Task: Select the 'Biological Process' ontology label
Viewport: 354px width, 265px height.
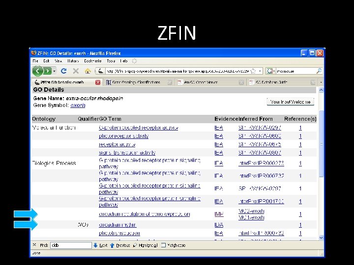Action: click(x=54, y=163)
